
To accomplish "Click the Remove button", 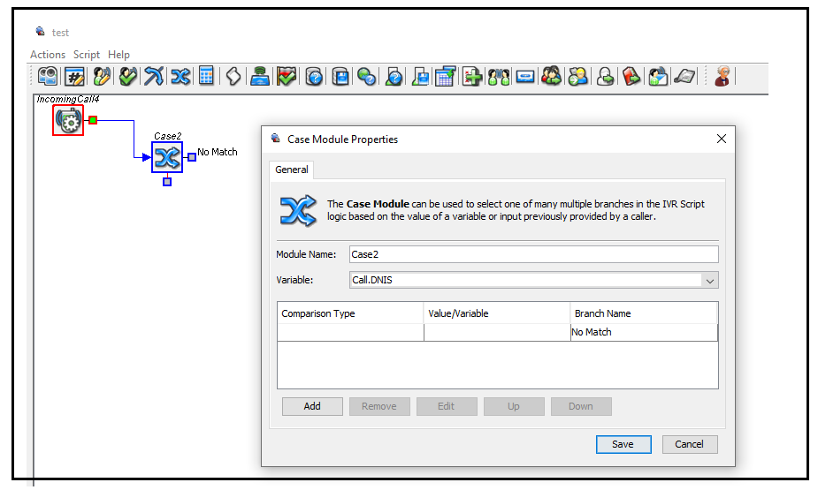I will click(379, 407).
